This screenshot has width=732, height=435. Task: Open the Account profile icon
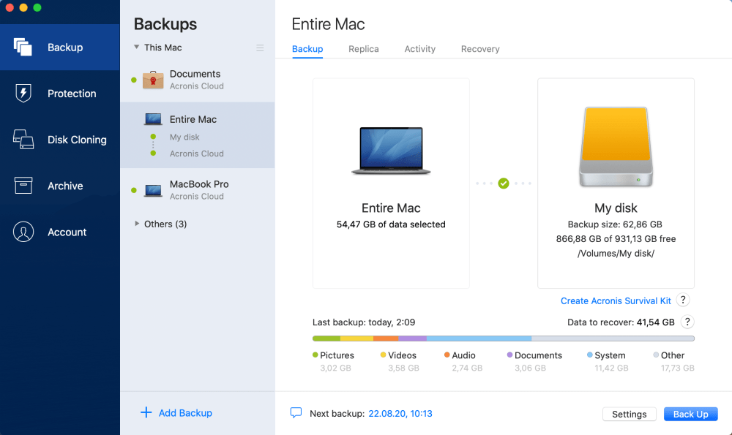pos(23,232)
